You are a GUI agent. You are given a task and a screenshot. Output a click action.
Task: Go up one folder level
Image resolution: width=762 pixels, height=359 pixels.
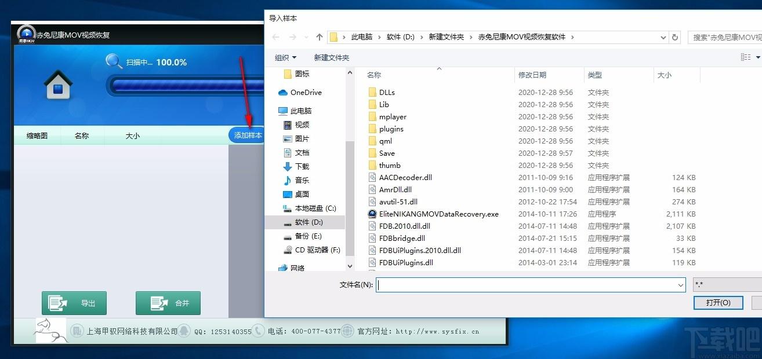click(319, 37)
